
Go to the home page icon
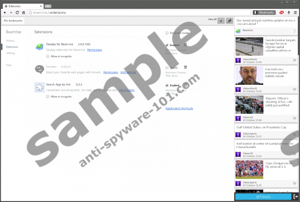(23, 12)
